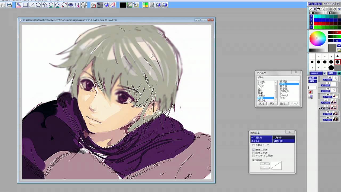This screenshot has height=192, width=341.
Task: Execute the filter with the 実行 button
Action: pyautogui.click(x=262, y=103)
